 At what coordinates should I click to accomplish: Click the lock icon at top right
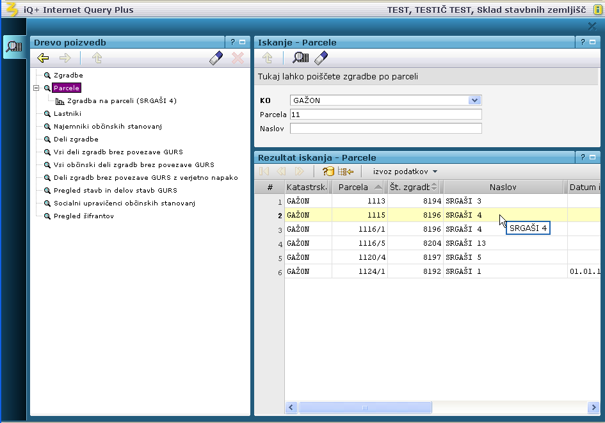click(598, 9)
